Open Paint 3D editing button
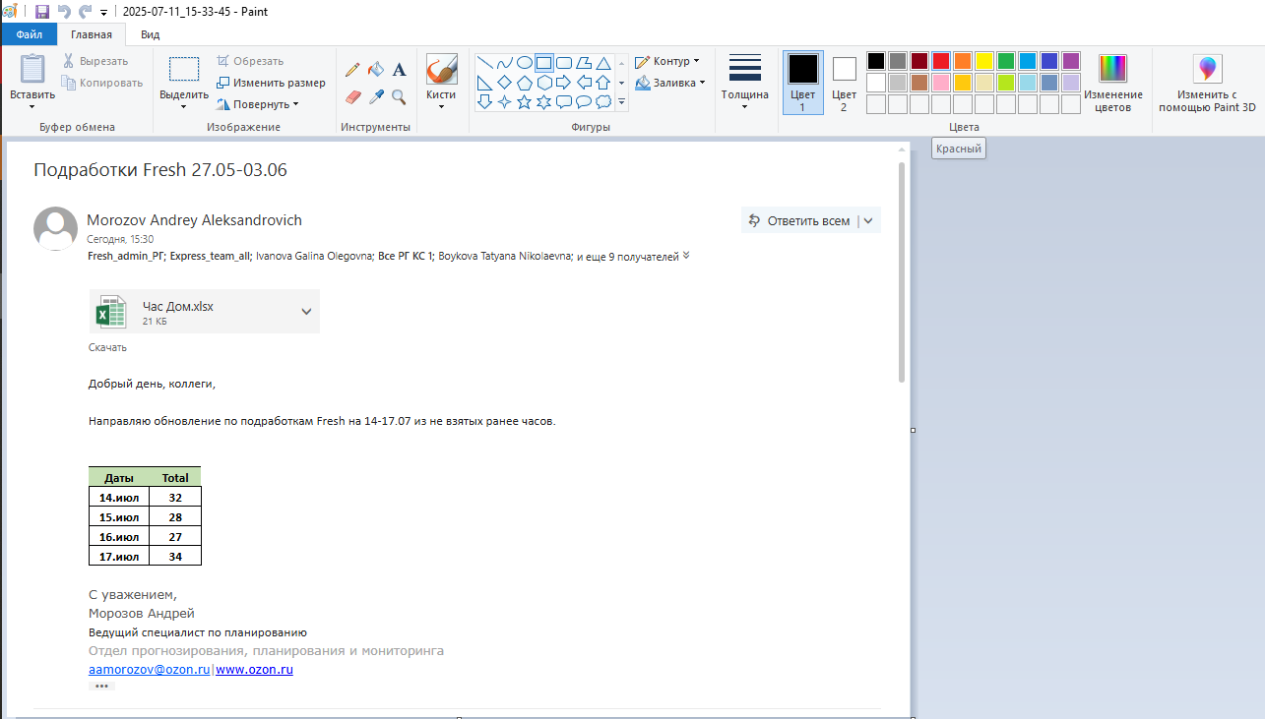 pyautogui.click(x=1207, y=84)
